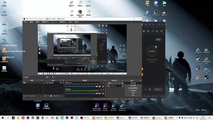Adjust the 麦克风/Aux volume slider

click(81, 86)
